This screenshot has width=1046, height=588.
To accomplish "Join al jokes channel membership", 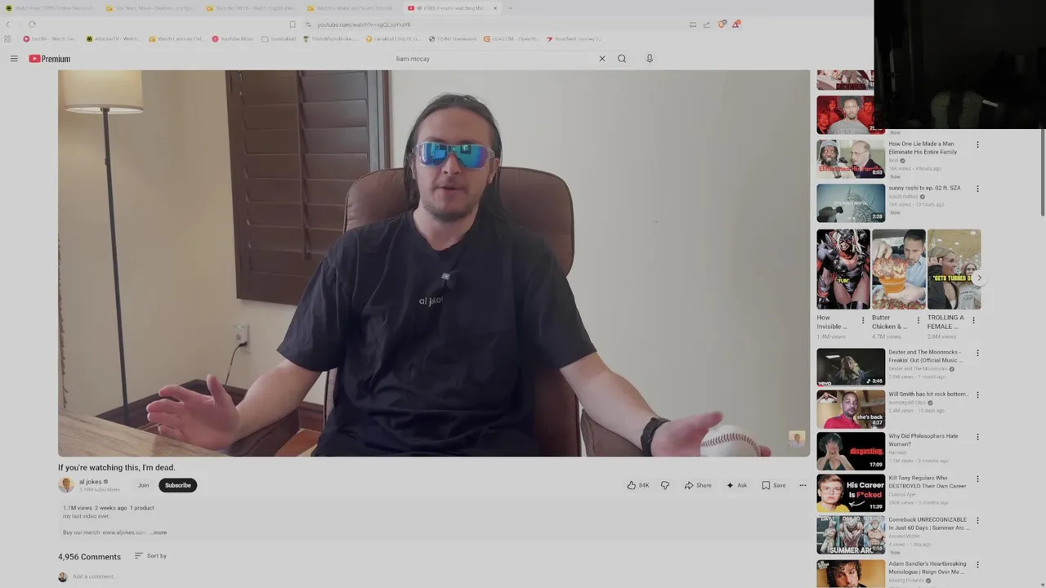I will coord(143,485).
